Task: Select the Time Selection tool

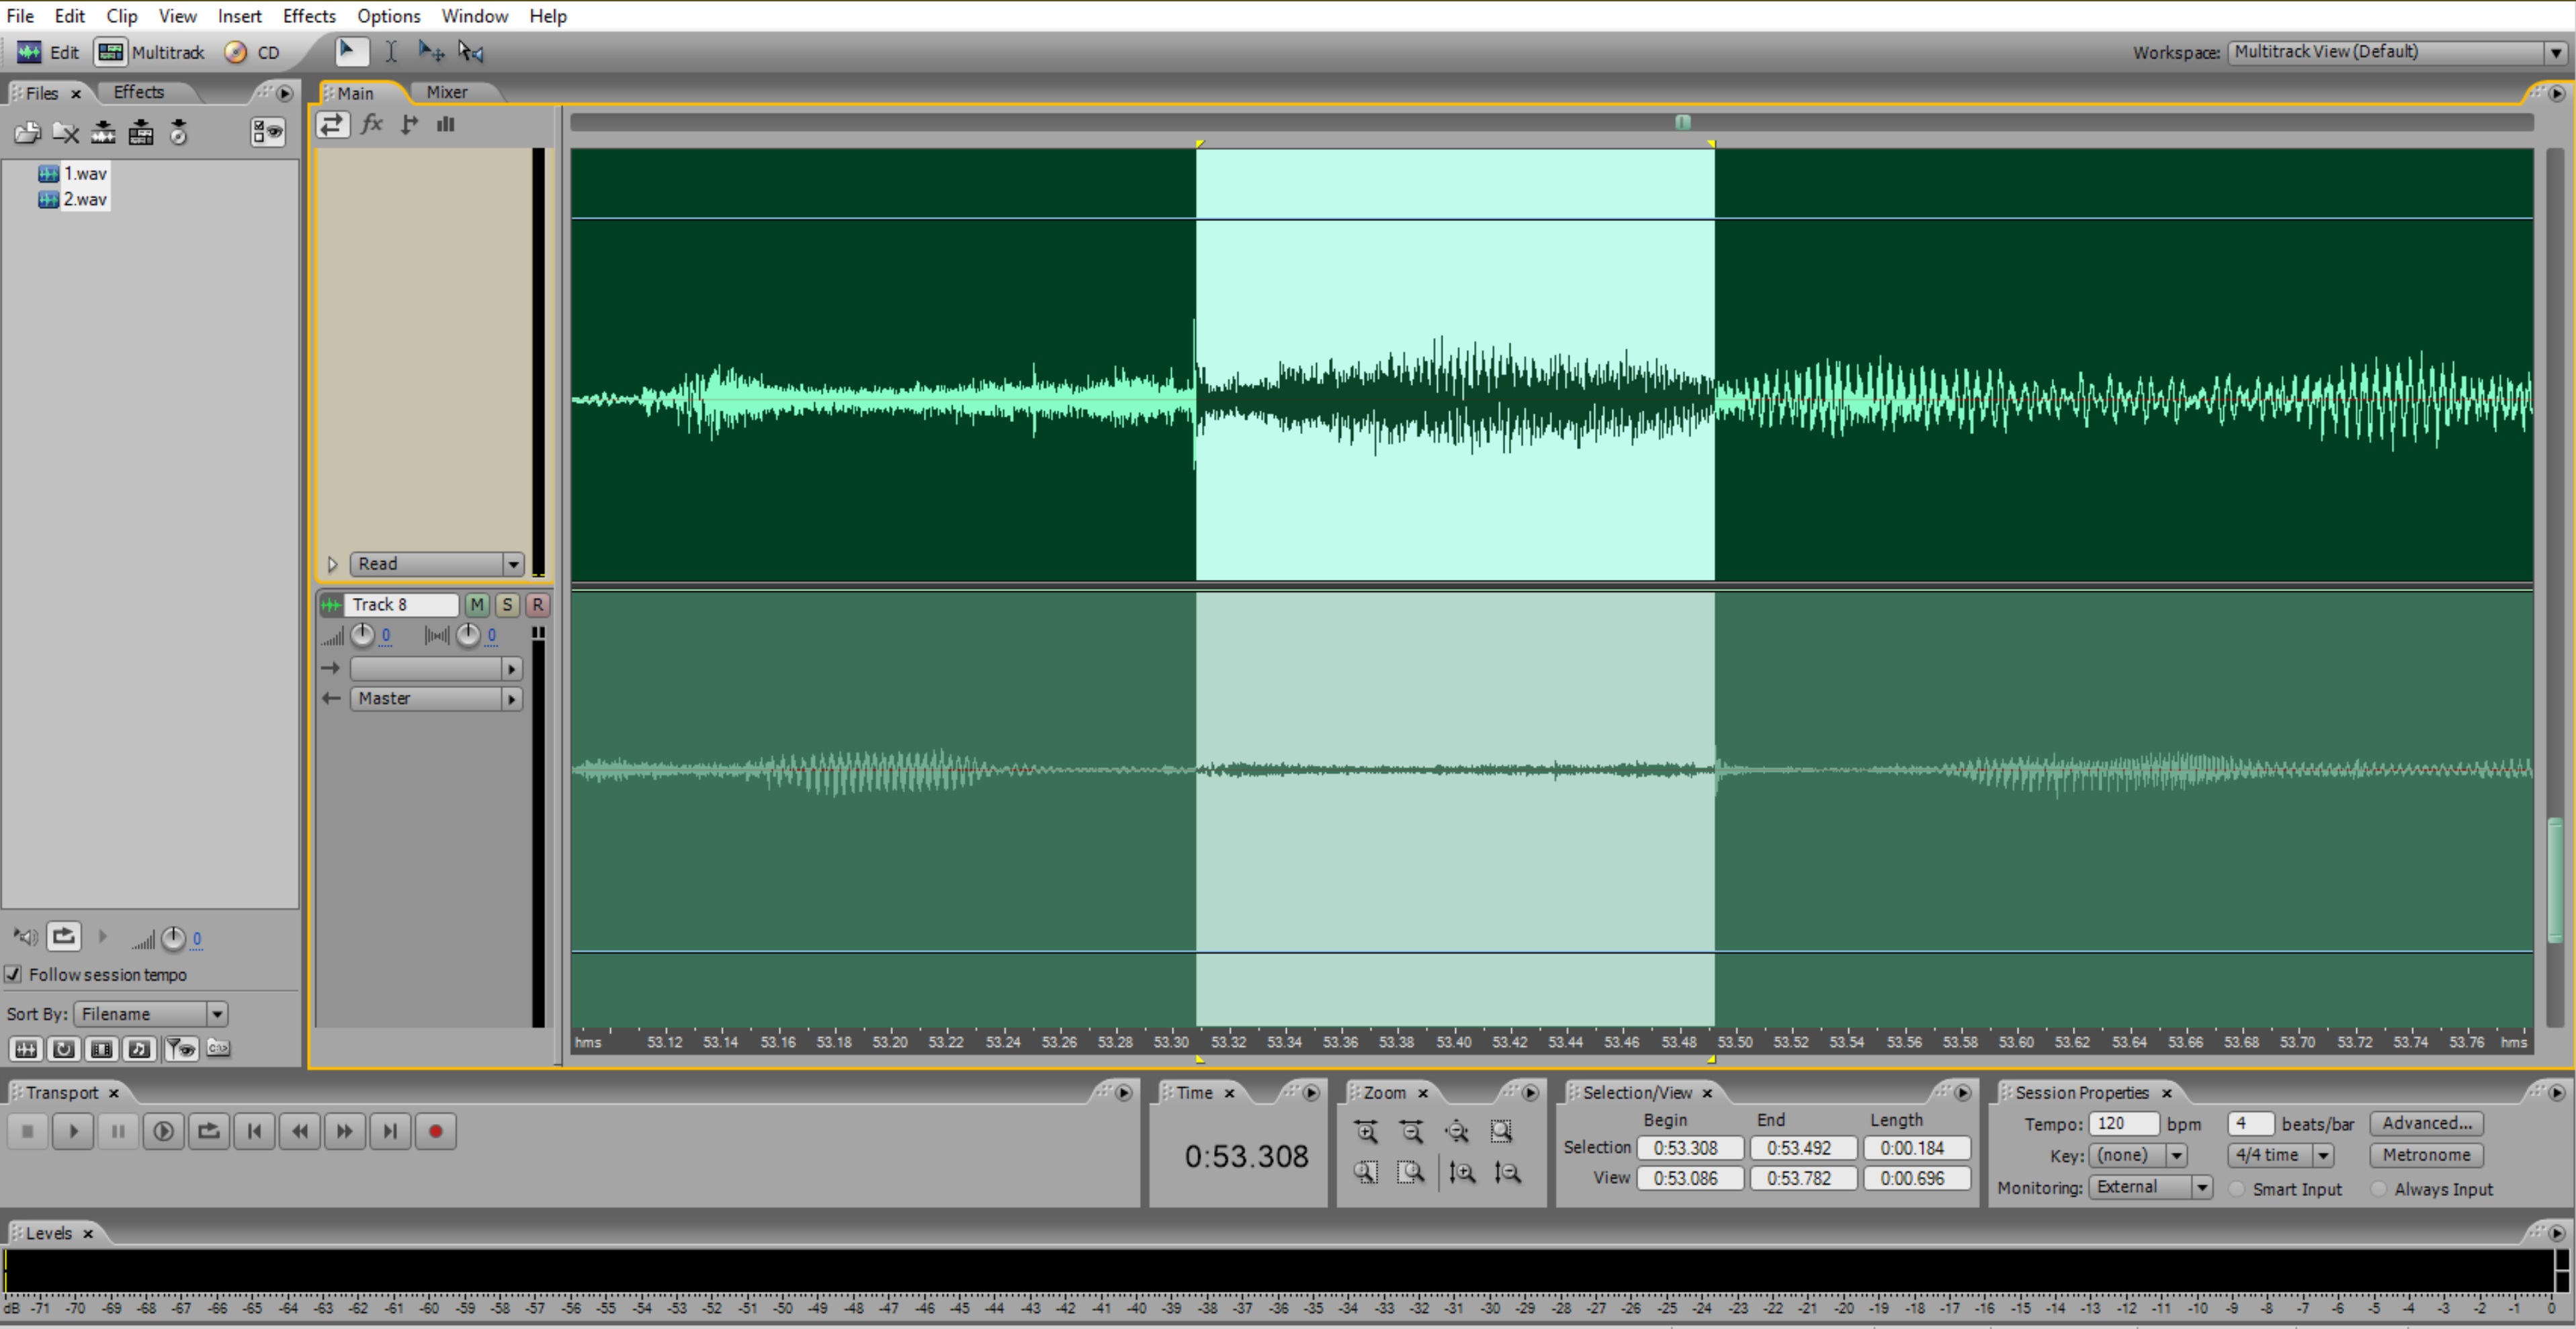Action: tap(391, 52)
